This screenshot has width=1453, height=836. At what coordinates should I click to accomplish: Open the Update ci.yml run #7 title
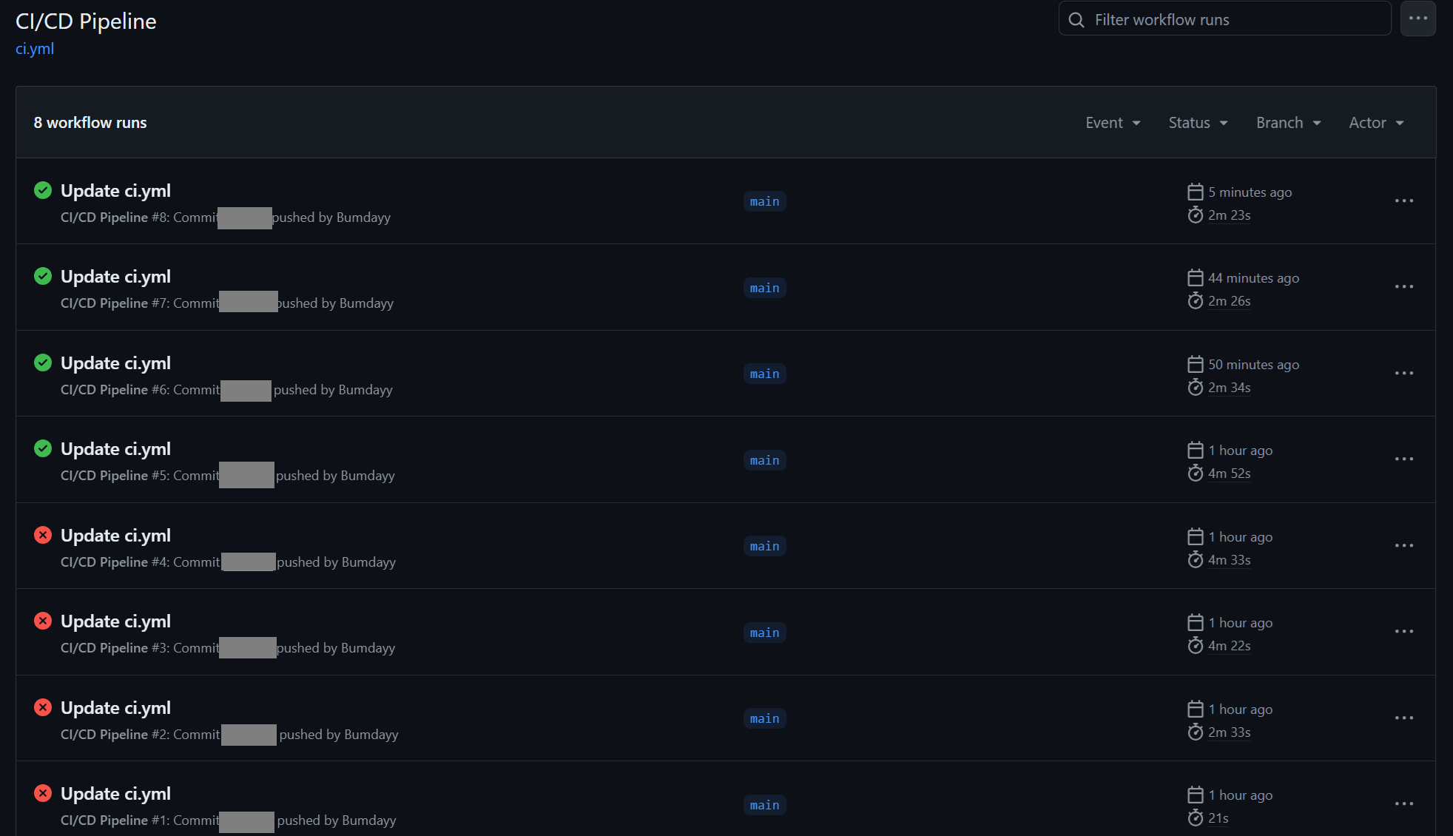pyautogui.click(x=115, y=277)
